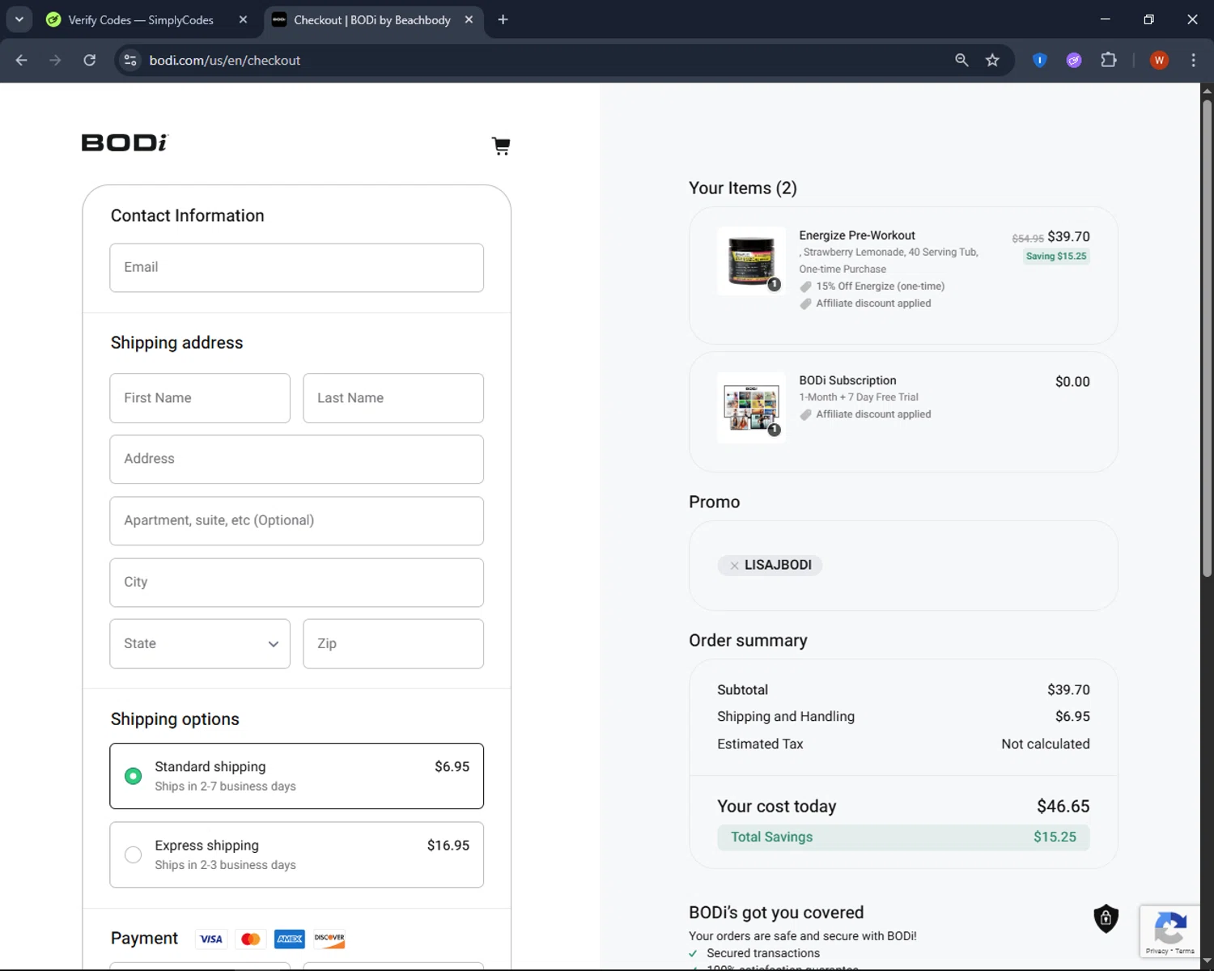Open the site information icon in address bar

pos(130,60)
